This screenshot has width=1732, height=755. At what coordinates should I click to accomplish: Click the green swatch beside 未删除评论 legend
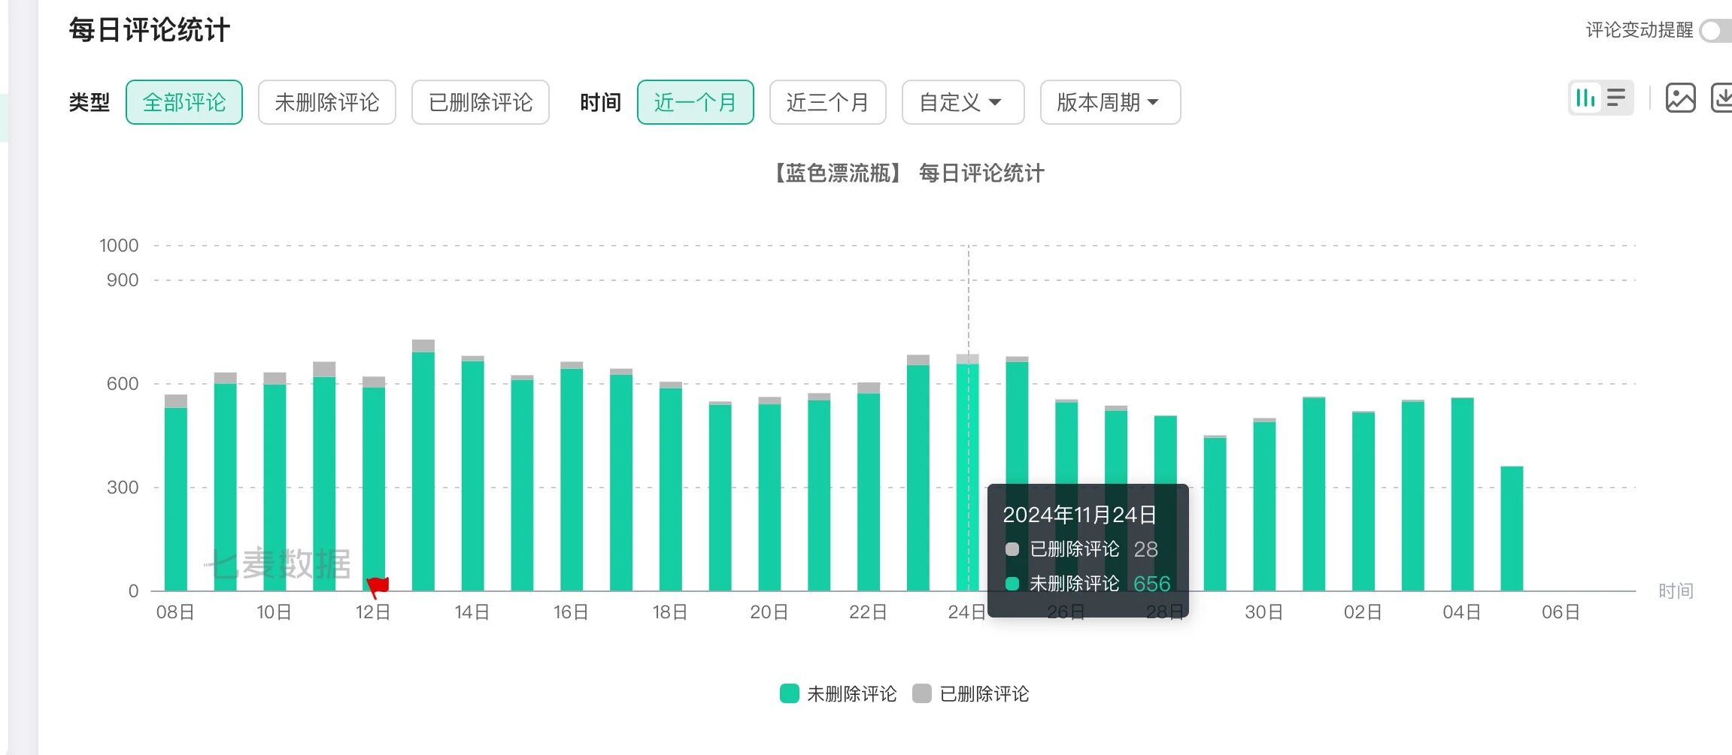(x=788, y=693)
